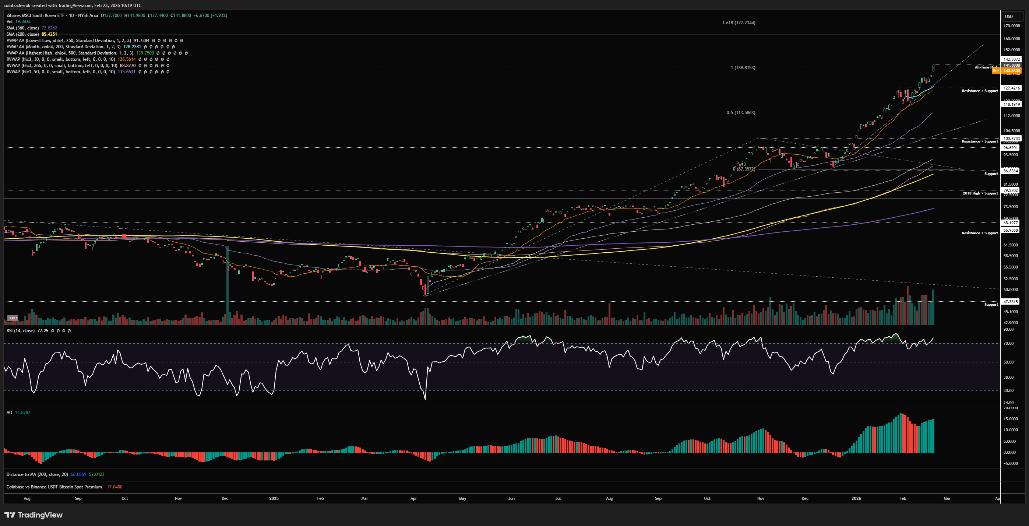Select the SMA (200, close) indicator legend

click(x=23, y=34)
